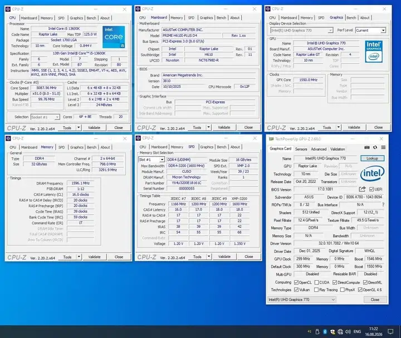This screenshot has height=338, width=401.
Task: Click the Bluetooth tray icon
Action: [x=325, y=332]
